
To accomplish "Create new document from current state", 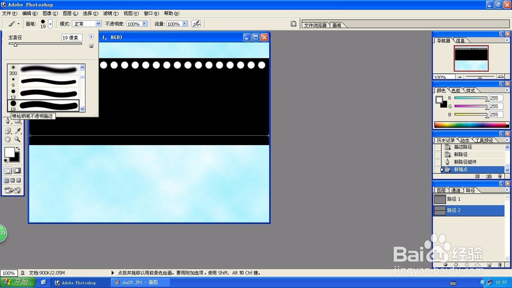I will tap(477, 176).
